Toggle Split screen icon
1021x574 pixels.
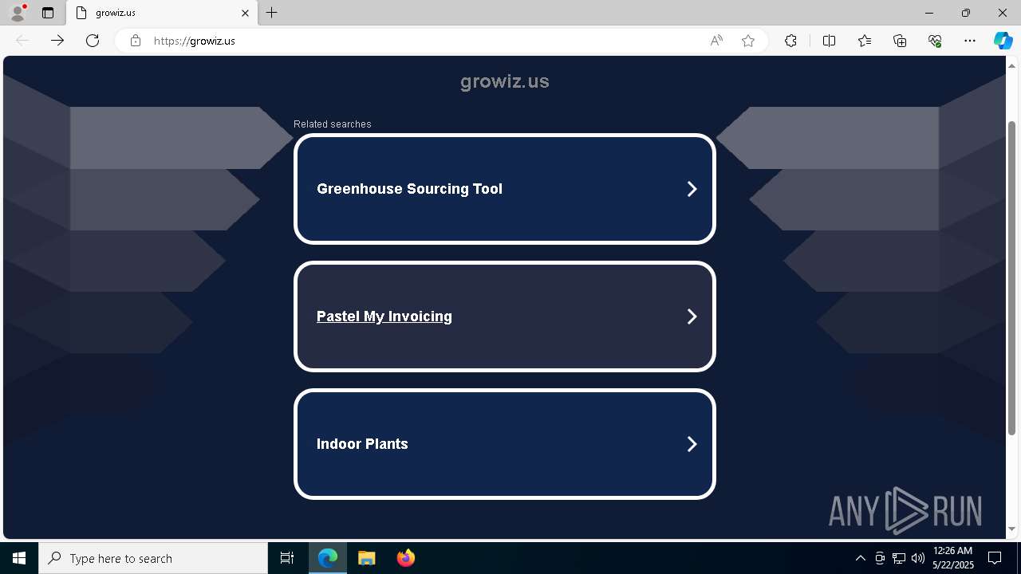(829, 41)
